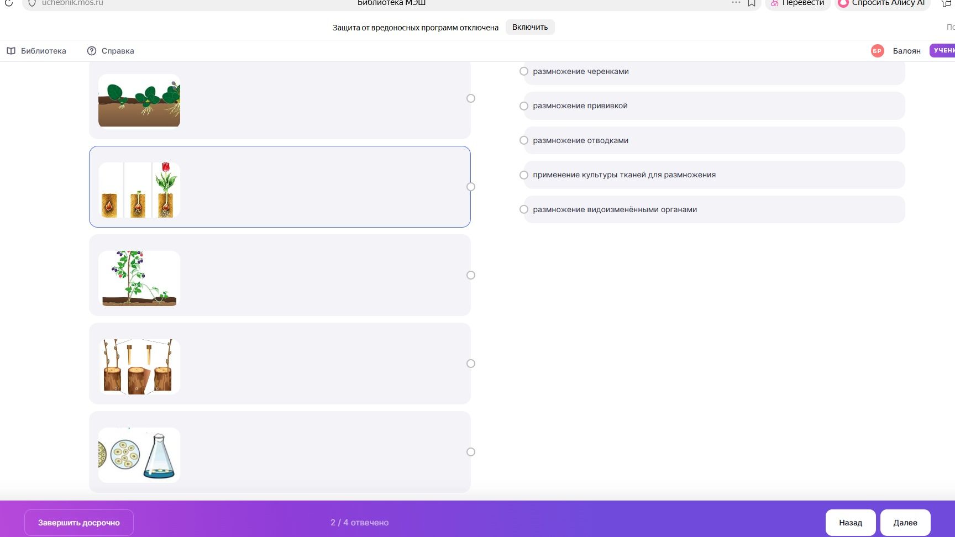This screenshot has width=955, height=537.
Task: Click the Библиотека book icon
Action: (11, 51)
